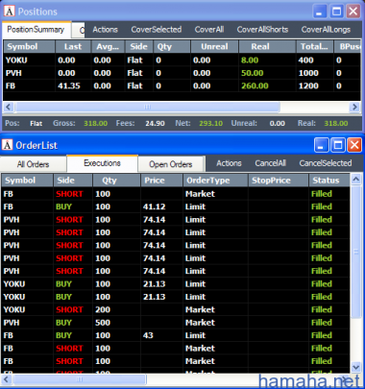Select the YOKU SHORT 200 market order

tap(176, 309)
